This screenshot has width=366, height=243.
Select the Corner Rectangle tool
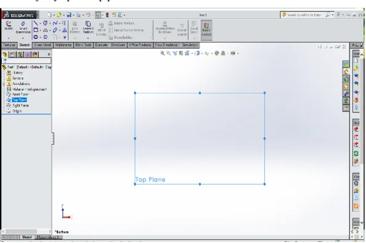pyautogui.click(x=36, y=30)
